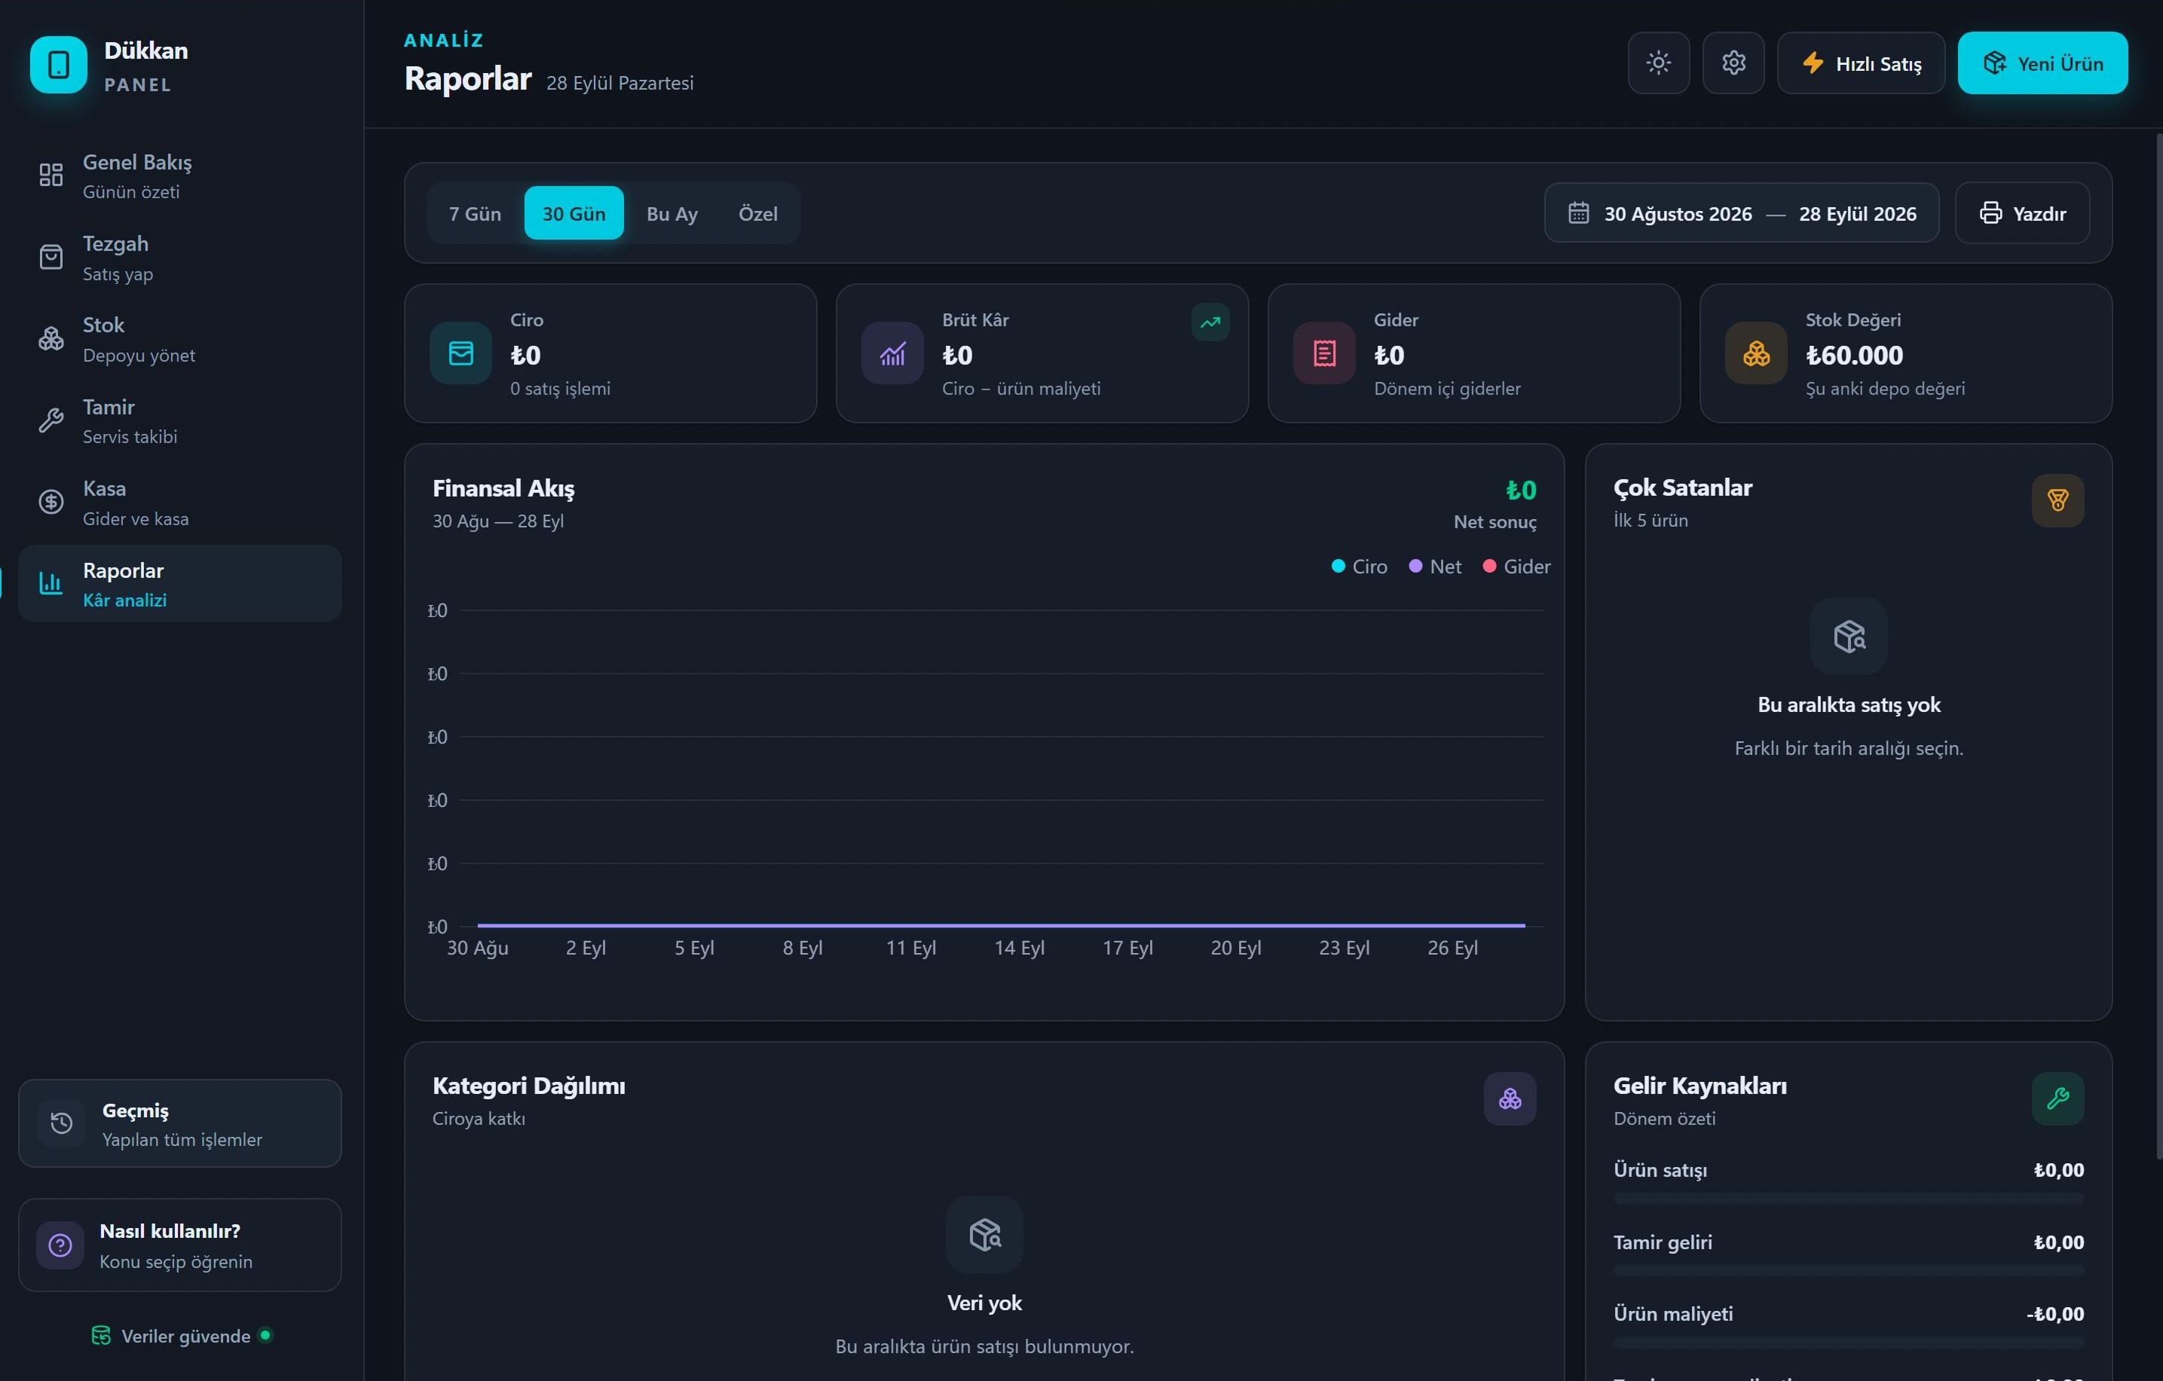Switch to the Bu Ay tab

(x=672, y=214)
